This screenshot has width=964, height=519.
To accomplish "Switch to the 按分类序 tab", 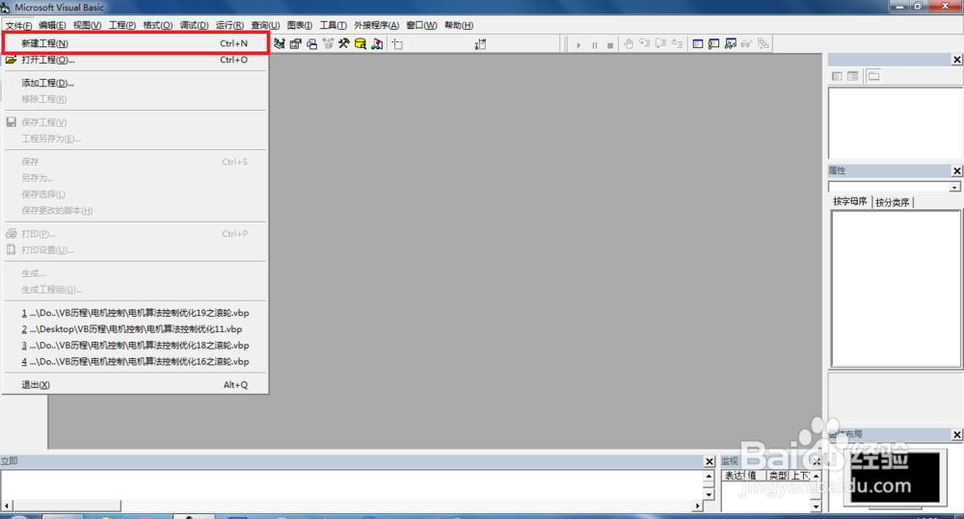I will pos(892,202).
